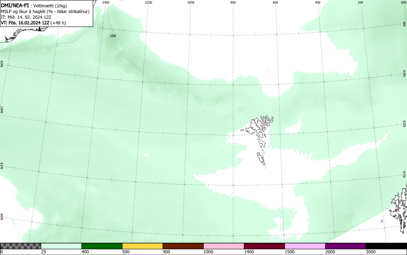Click the legend value "1500"
407x255 pixels.
289,252
